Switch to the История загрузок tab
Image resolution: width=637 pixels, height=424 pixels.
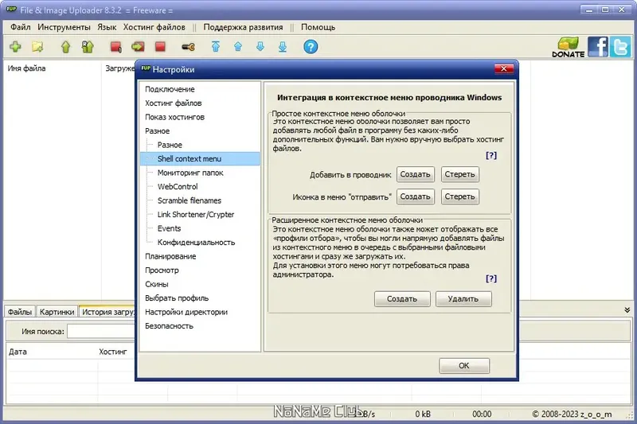[107, 312]
